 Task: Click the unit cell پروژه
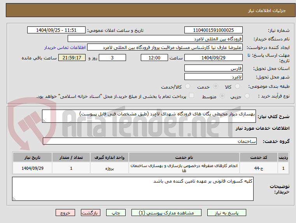pyautogui.click(x=109, y=168)
